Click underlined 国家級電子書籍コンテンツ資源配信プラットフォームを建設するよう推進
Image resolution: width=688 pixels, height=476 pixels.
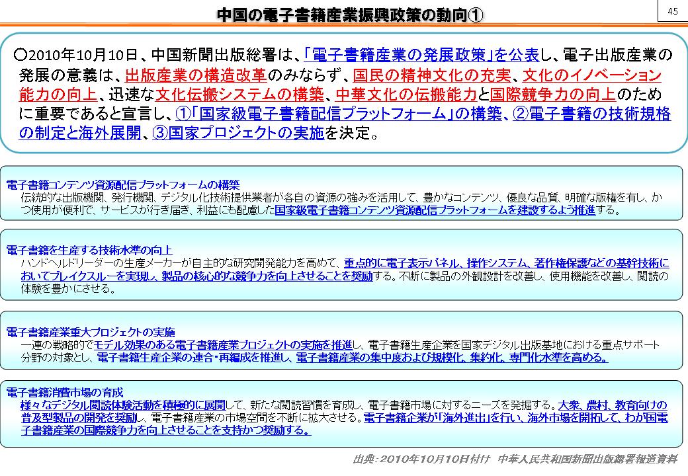point(435,210)
